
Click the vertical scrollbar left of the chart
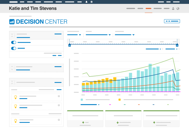[69, 72]
